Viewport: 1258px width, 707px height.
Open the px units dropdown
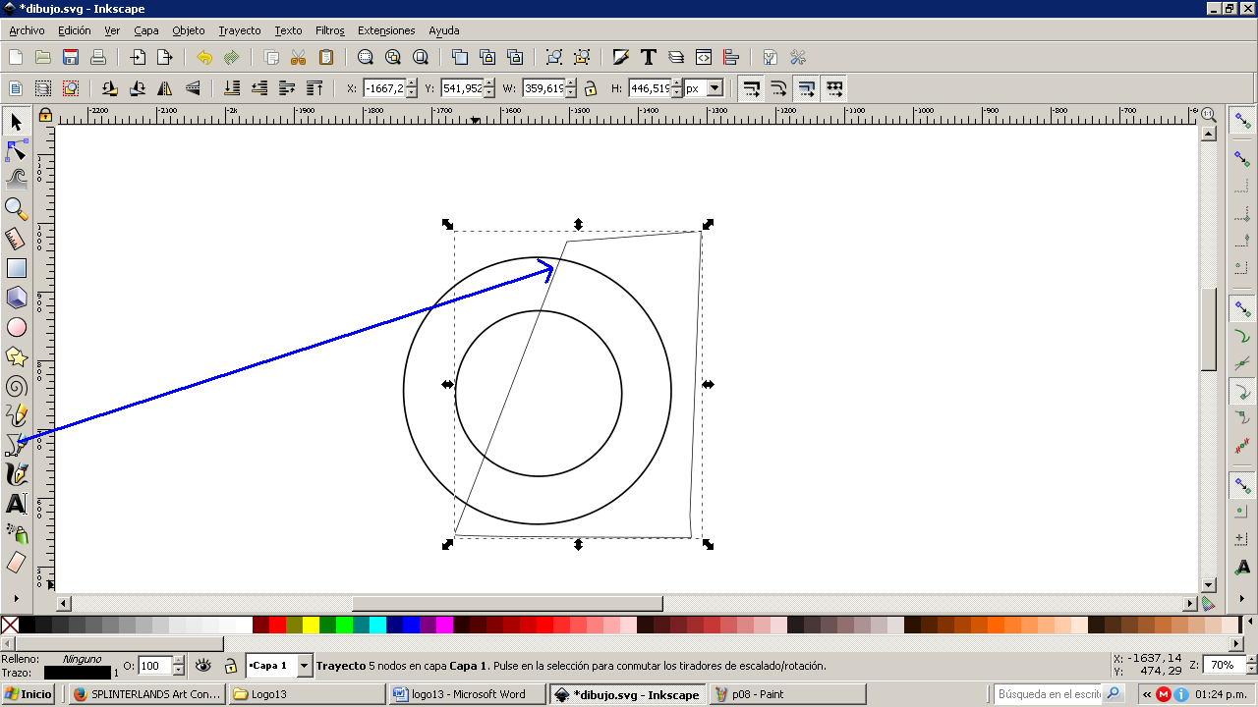715,88
